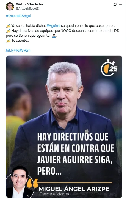Click the @ArizpeMiguelZ handle
This screenshot has height=200, width=127.
click(27, 8)
